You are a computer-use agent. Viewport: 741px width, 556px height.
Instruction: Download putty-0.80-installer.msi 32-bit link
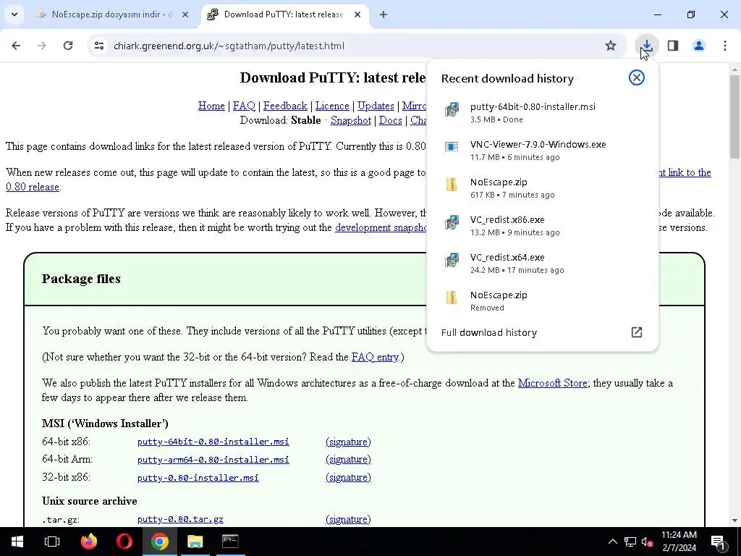(x=198, y=478)
